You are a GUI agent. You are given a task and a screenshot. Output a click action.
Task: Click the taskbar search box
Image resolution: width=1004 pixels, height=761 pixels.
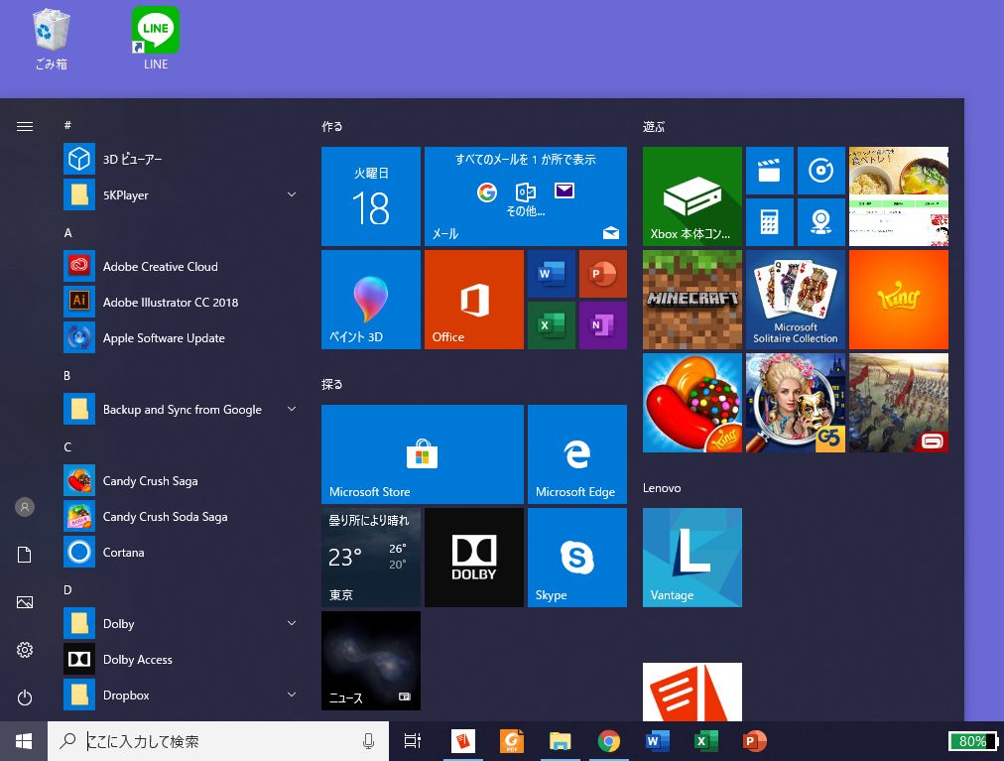click(217, 741)
